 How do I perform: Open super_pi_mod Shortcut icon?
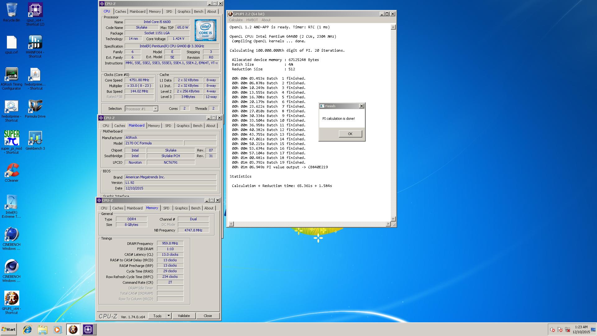click(12, 142)
